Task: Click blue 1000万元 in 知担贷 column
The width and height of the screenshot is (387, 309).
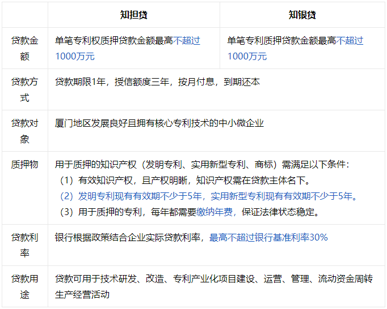Action: tap(75, 57)
